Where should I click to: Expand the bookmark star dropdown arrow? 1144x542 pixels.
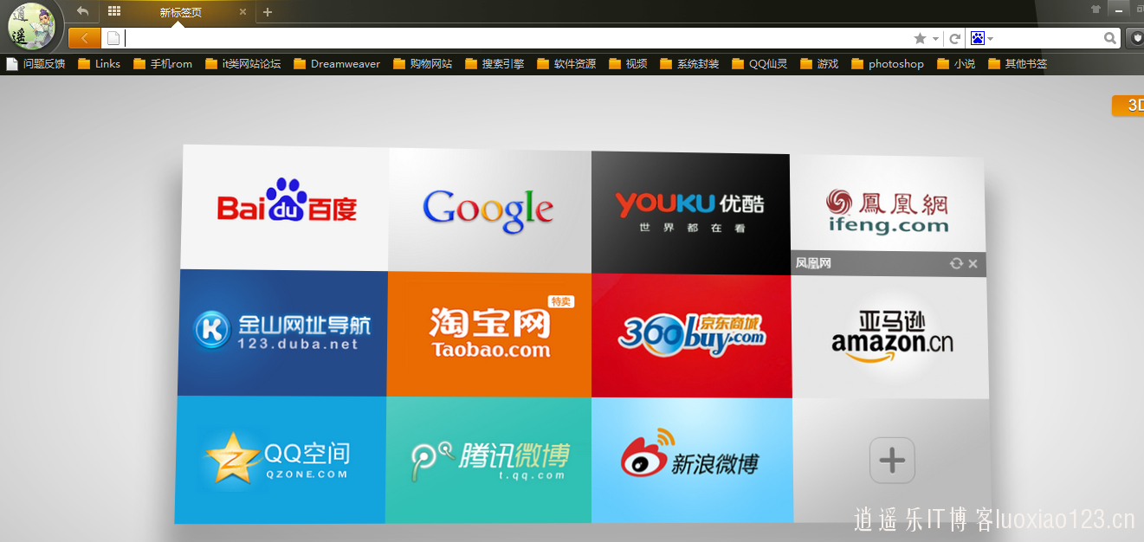(936, 39)
